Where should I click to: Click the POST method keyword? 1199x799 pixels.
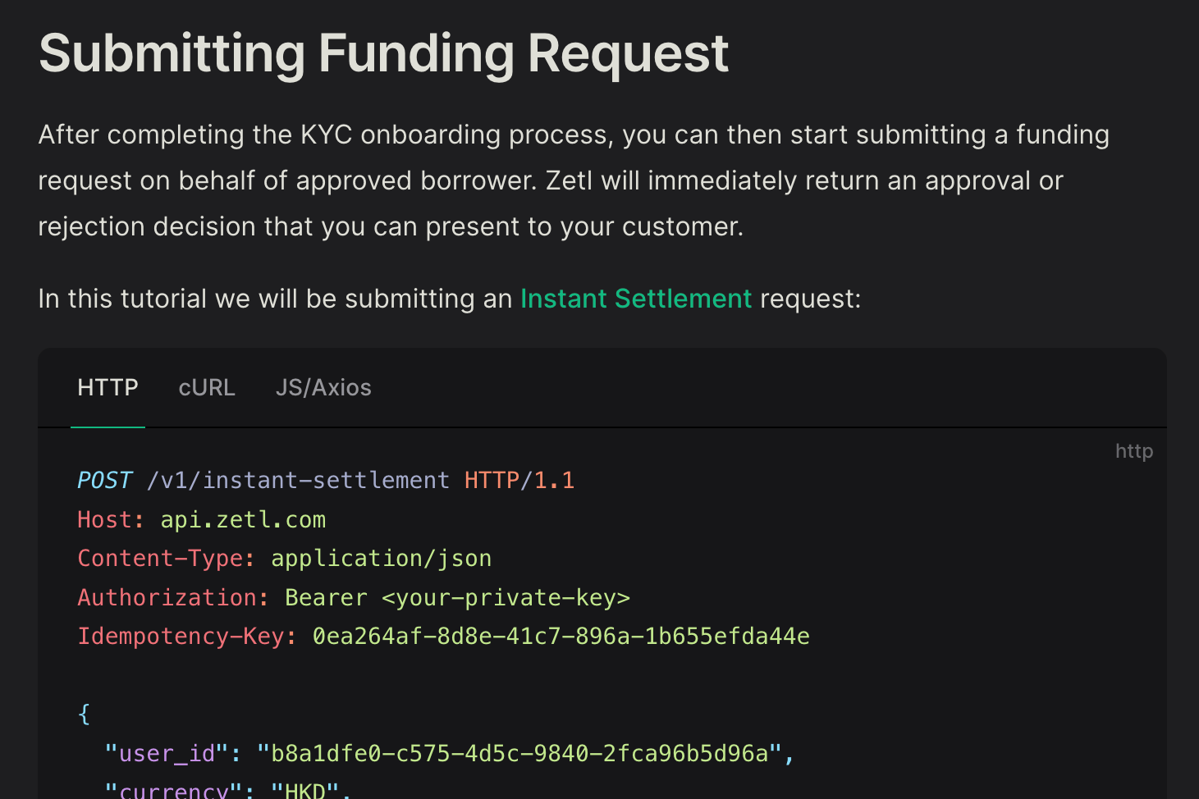(x=104, y=480)
